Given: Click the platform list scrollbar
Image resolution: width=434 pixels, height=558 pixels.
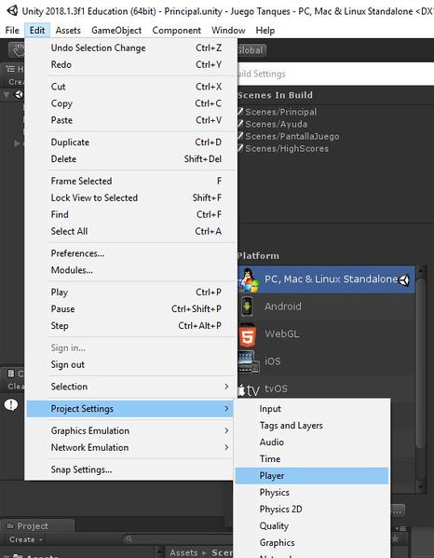Looking at the screenshot, I should click(x=420, y=363).
